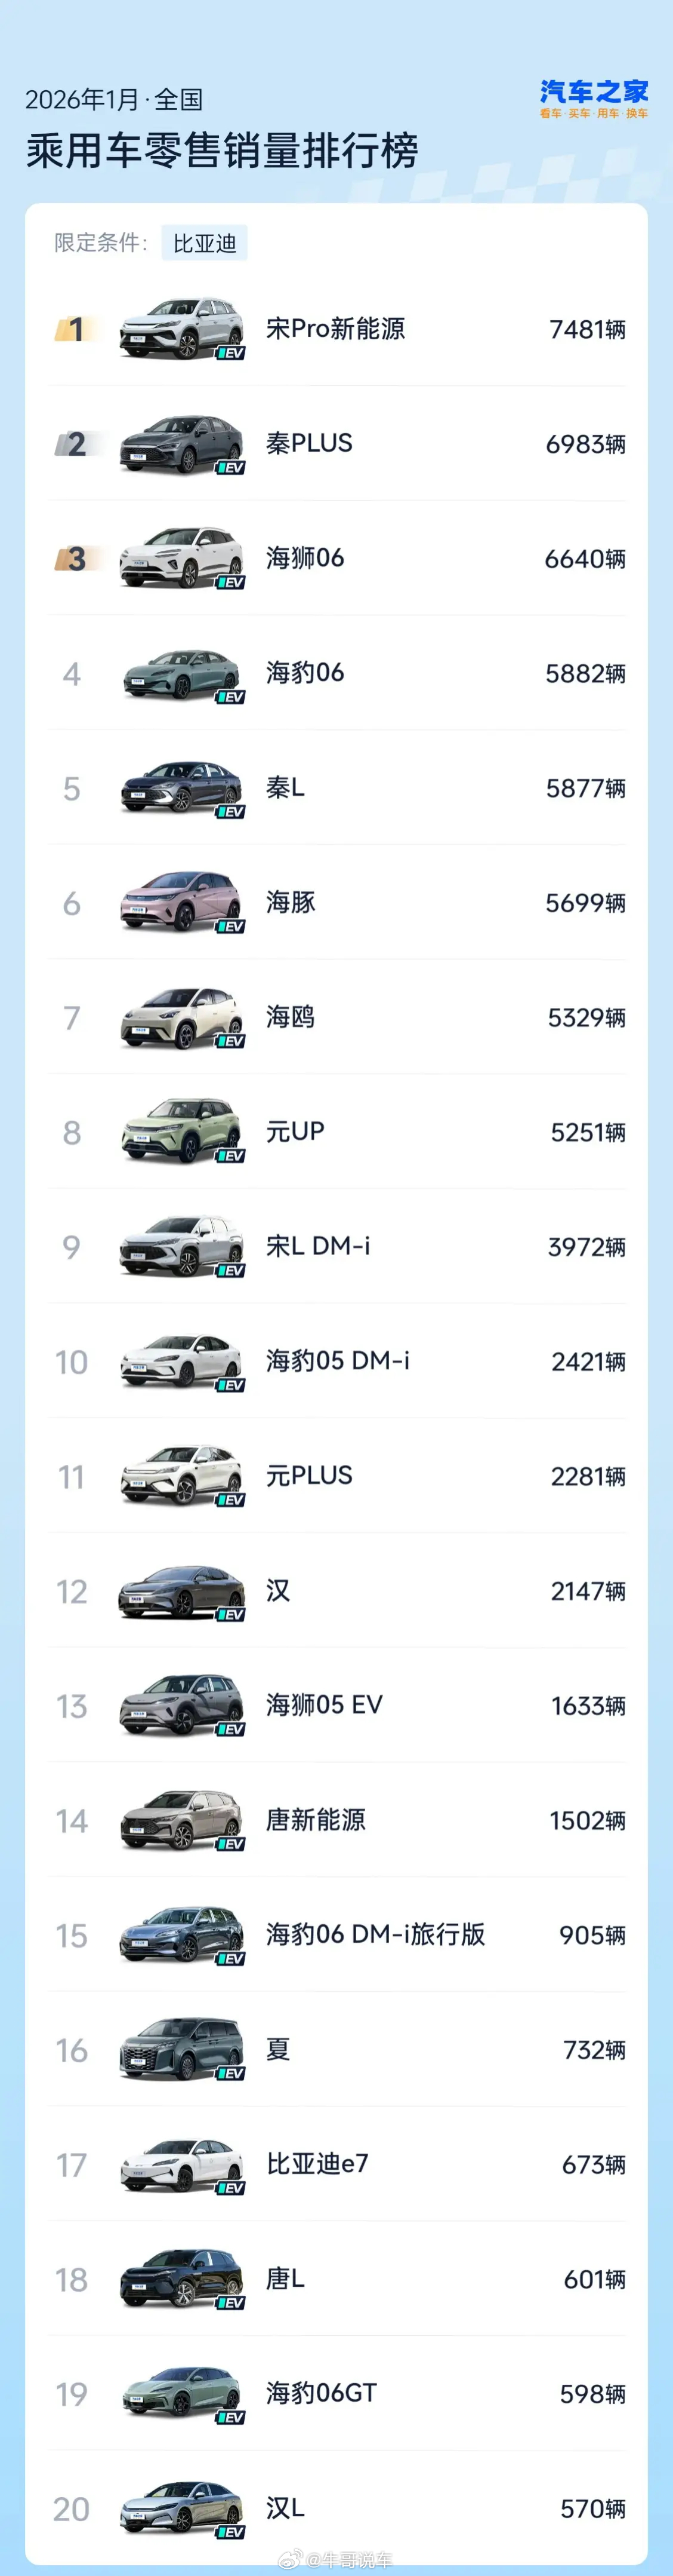Screen dimensions: 673x2576
Task: Select the 海狮06 model name
Action: tap(304, 558)
